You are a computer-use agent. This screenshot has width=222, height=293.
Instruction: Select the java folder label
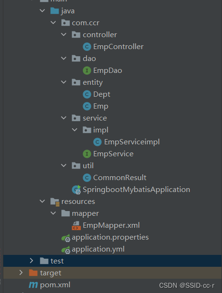(x=68, y=11)
